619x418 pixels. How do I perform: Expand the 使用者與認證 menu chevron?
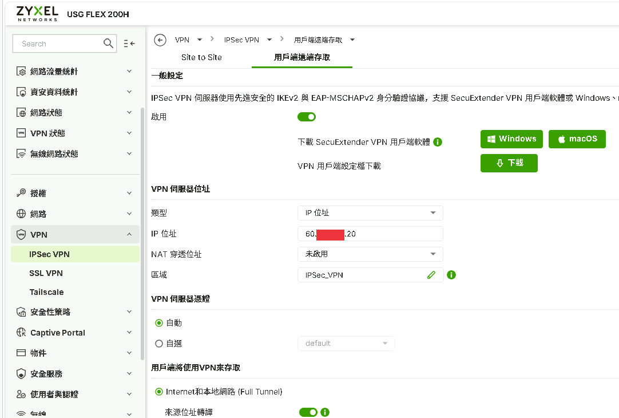pos(129,393)
